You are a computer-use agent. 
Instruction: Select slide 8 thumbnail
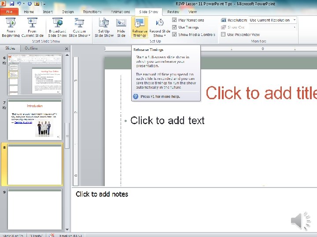35,165
